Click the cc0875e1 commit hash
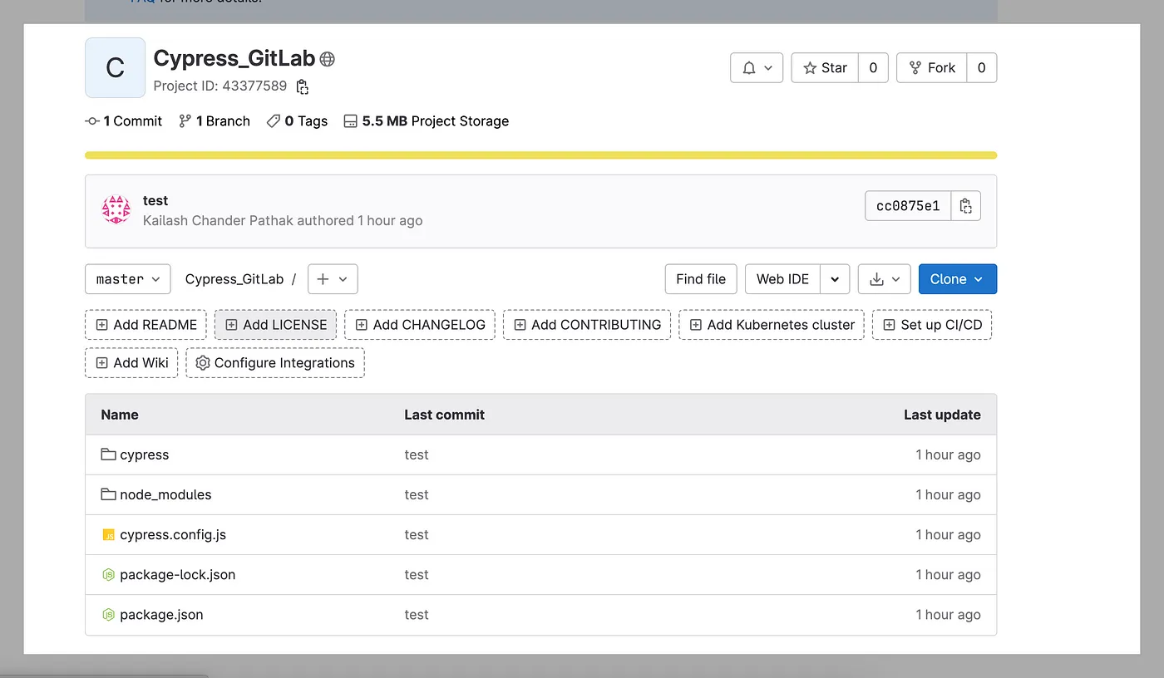This screenshot has width=1164, height=678. pyautogui.click(x=908, y=206)
